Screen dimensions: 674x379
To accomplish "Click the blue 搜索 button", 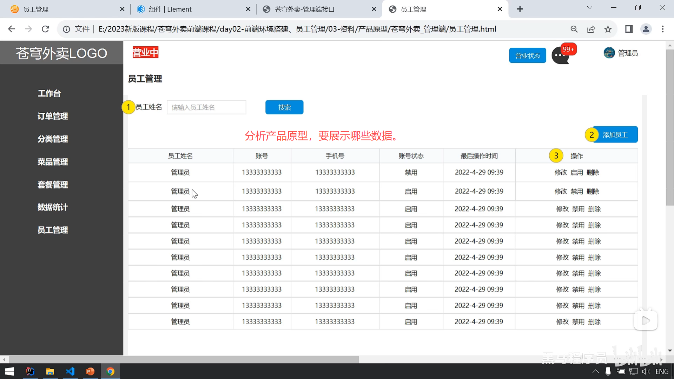I will (284, 107).
